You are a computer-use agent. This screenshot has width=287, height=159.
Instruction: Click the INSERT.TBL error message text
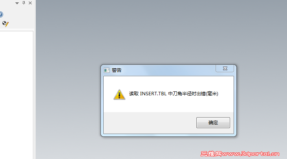point(174,94)
